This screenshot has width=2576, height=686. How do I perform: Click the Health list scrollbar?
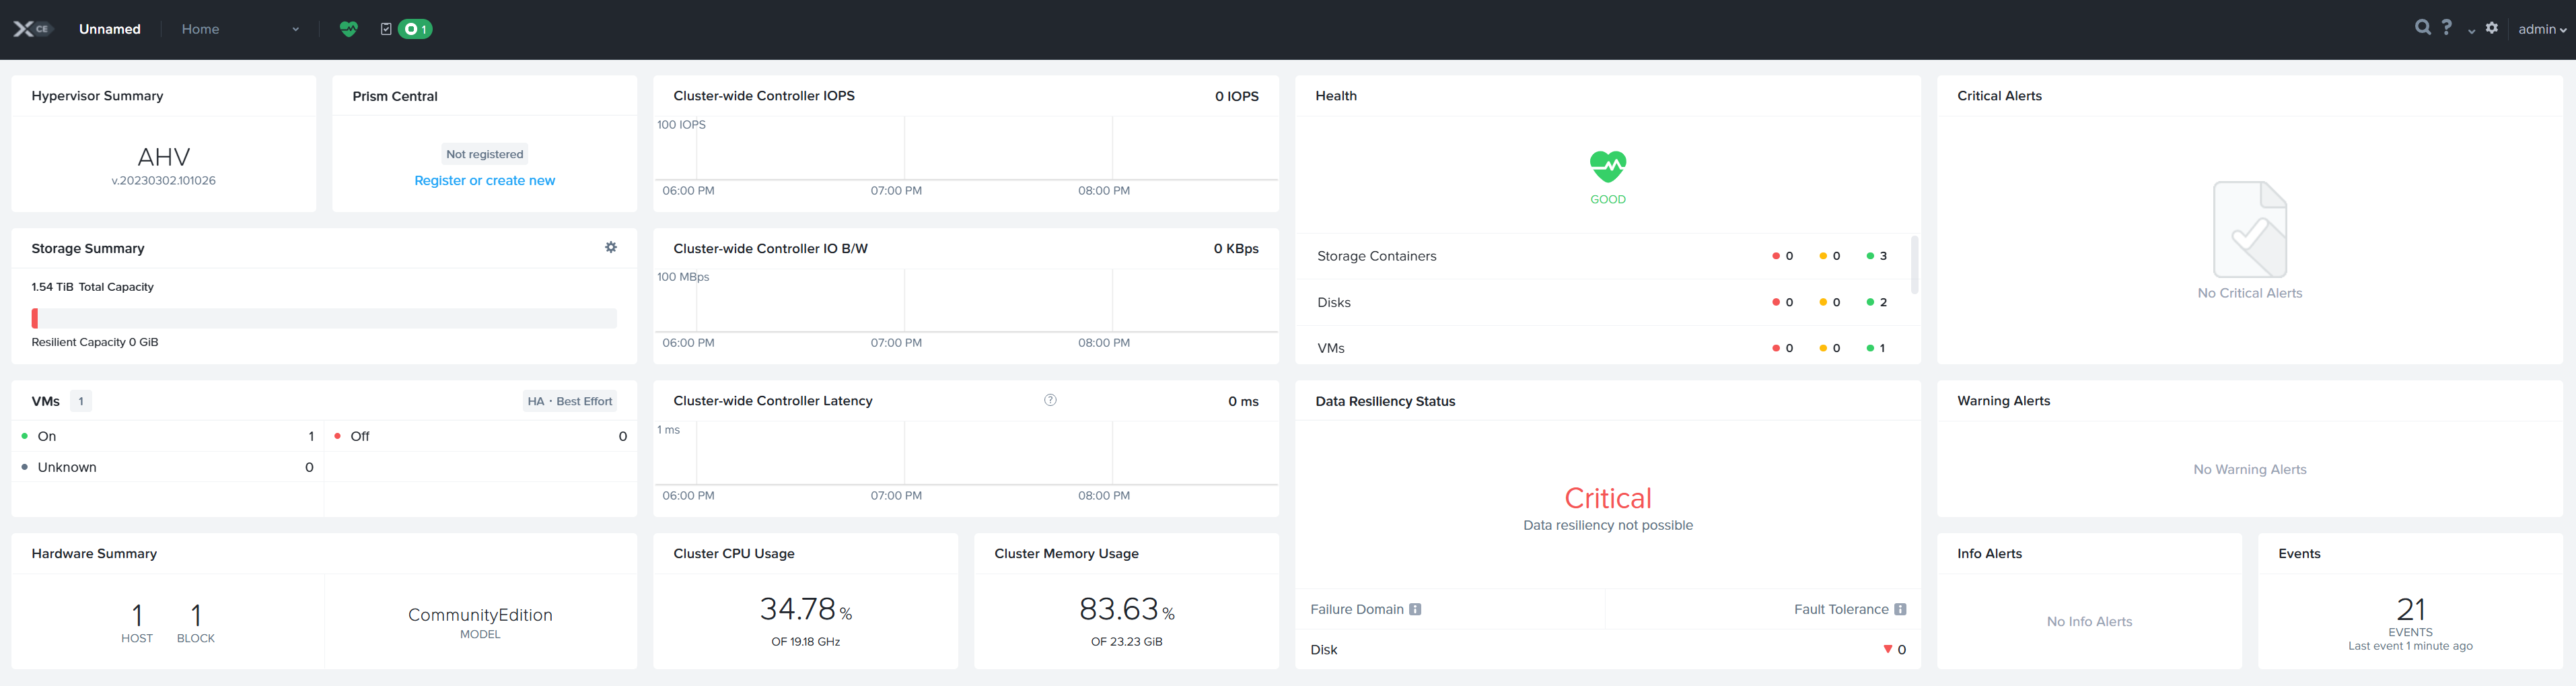click(1914, 265)
